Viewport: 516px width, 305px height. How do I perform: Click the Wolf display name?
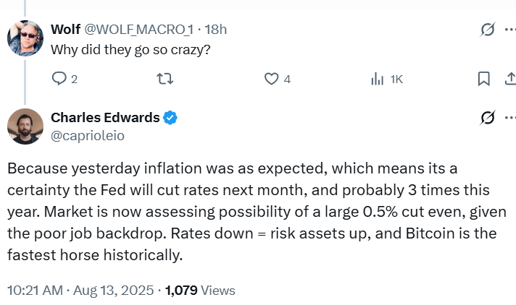coord(65,29)
